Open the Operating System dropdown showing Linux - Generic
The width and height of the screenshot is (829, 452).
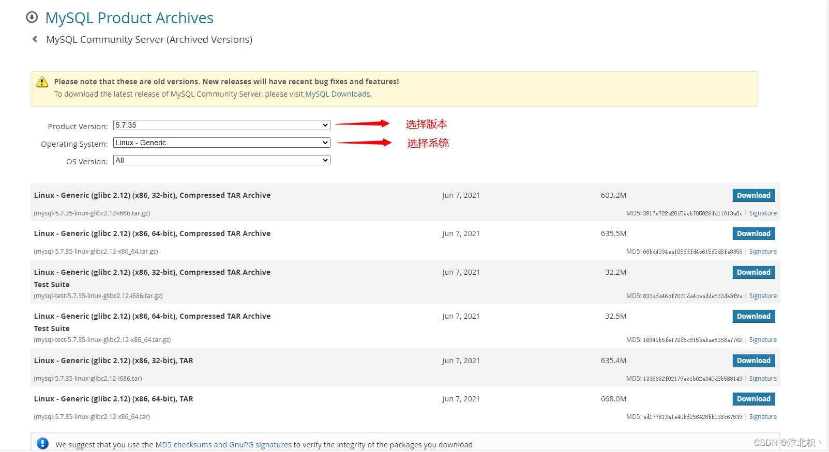[221, 143]
